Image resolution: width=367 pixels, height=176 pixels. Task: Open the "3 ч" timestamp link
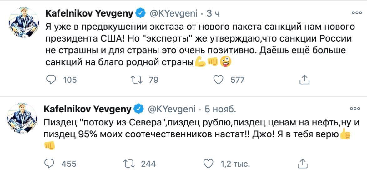214,13
